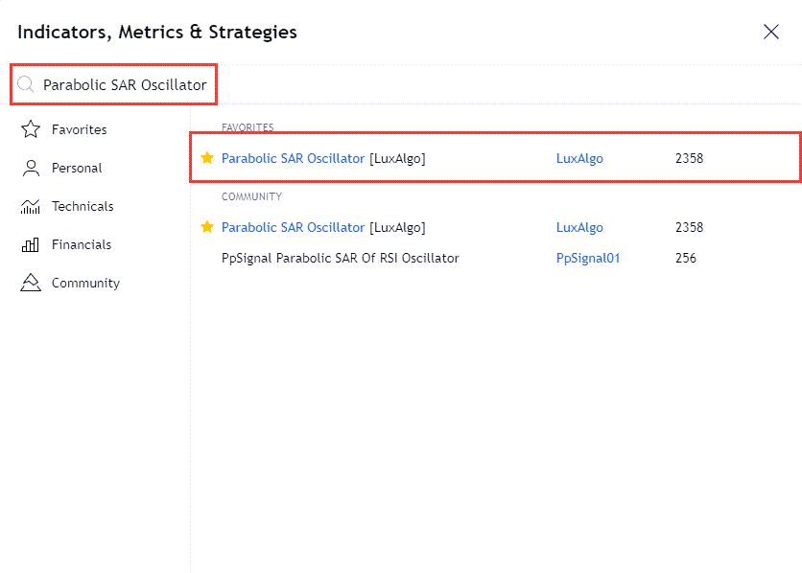The image size is (802, 573).
Task: Go to the Community category
Action: point(85,283)
